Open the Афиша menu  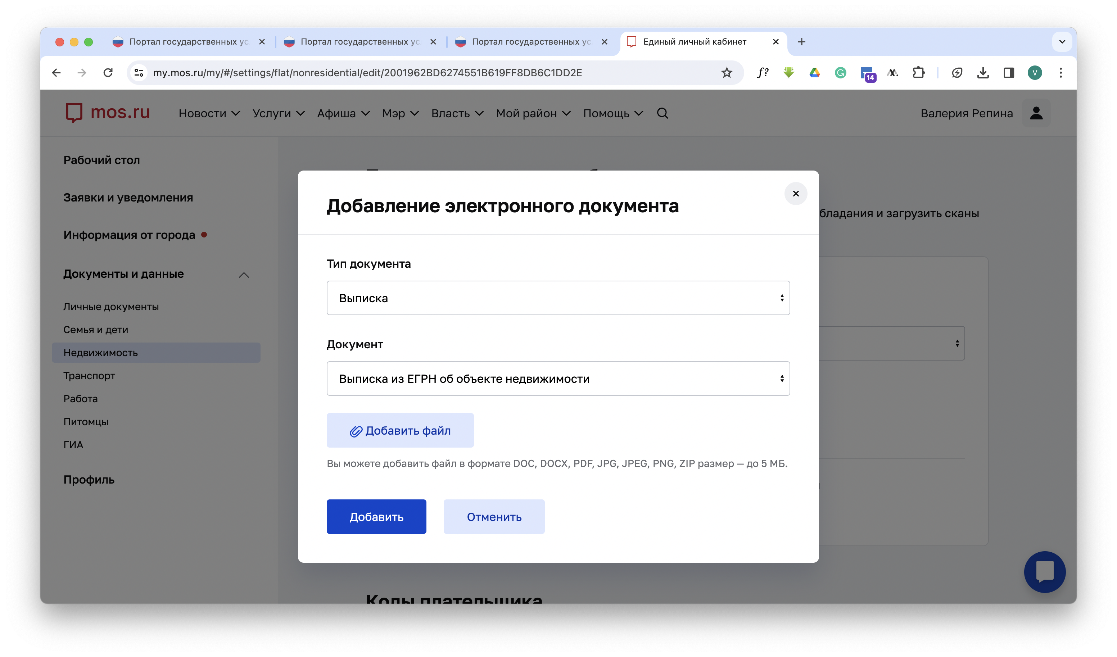point(344,113)
